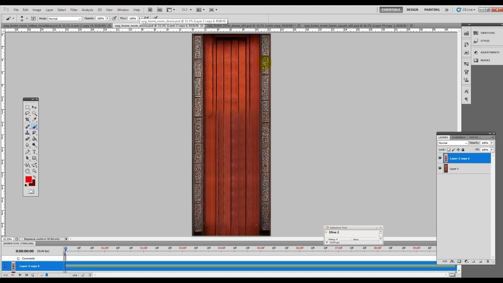This screenshot has width=503, height=283.
Task: Open the Analysis menu
Action: click(x=87, y=10)
